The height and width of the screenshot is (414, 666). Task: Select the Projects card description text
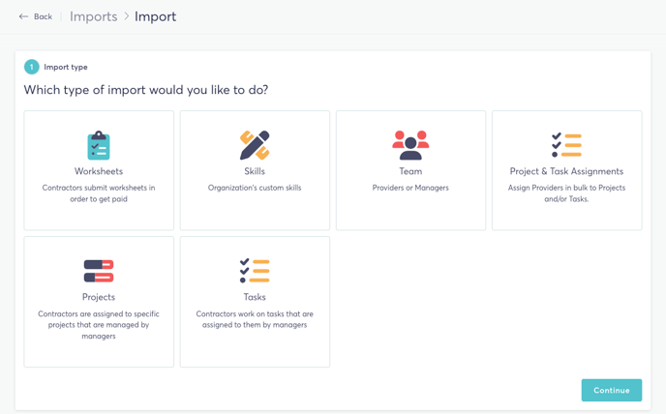click(99, 325)
